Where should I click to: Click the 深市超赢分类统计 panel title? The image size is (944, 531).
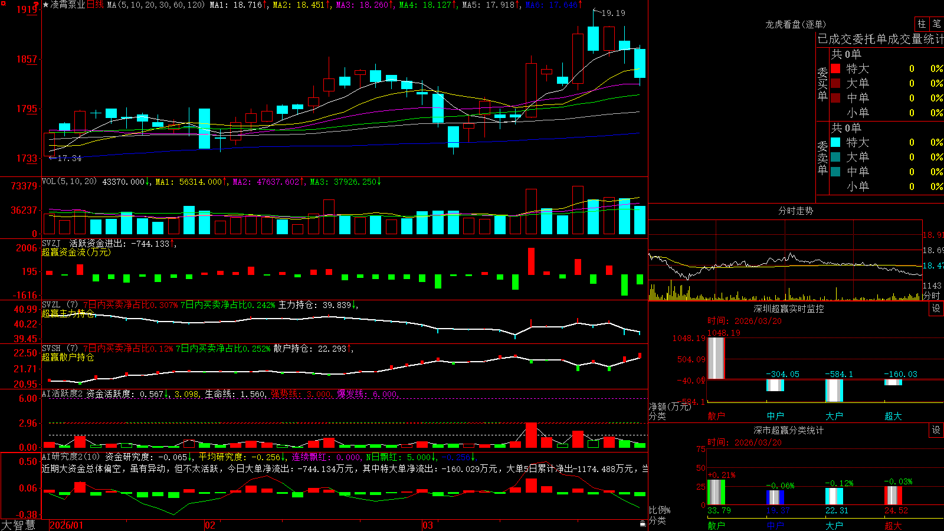click(x=789, y=430)
